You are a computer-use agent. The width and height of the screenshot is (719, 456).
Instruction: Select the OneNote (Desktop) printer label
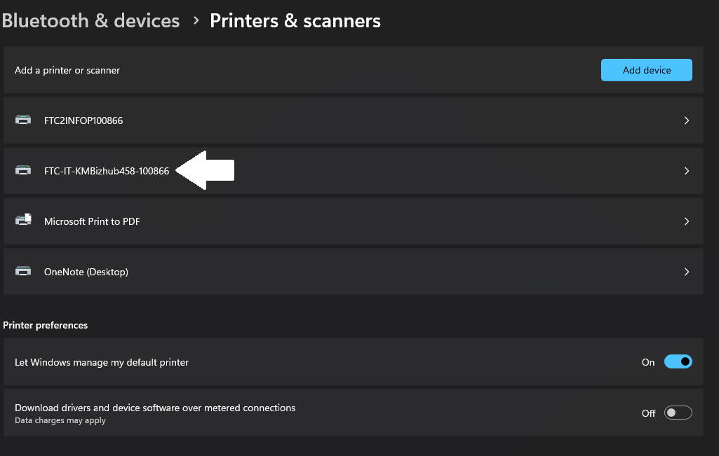click(86, 272)
